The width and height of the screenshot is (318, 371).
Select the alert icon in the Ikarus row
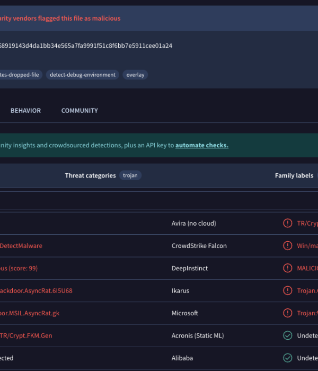[x=288, y=290]
